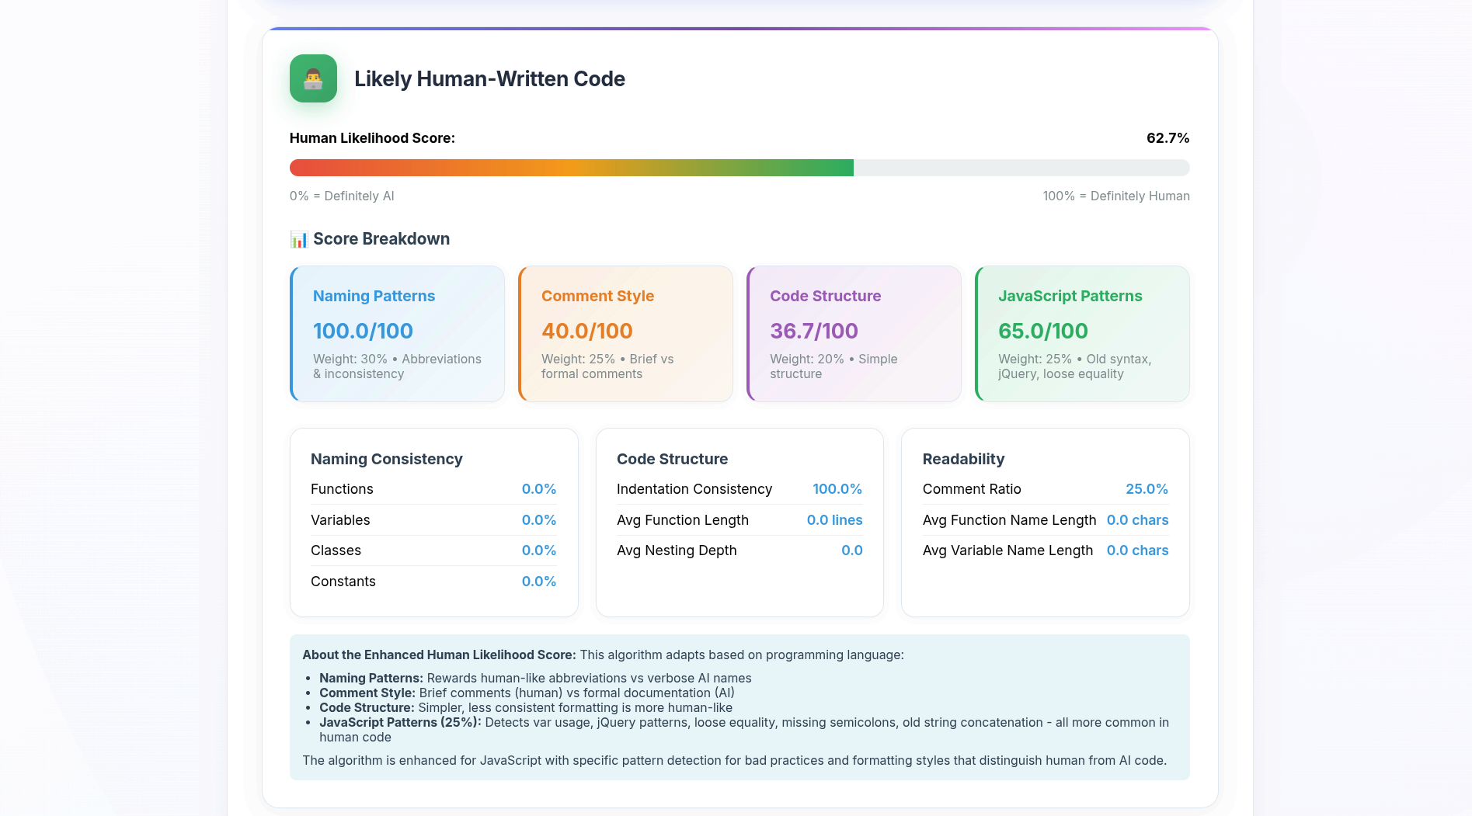The height and width of the screenshot is (816, 1472).
Task: Click the JavaScript Patterns score card
Action: pos(1082,334)
